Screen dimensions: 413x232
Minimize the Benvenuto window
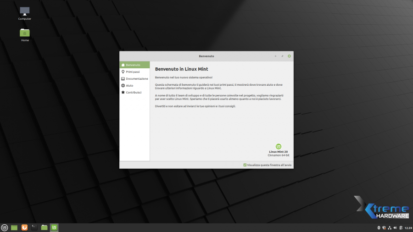pos(275,56)
